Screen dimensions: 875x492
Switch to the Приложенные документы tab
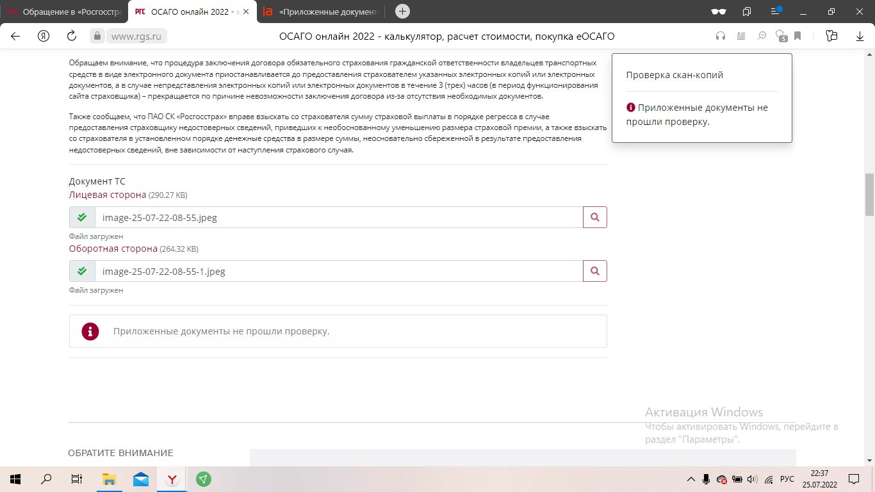coord(320,12)
